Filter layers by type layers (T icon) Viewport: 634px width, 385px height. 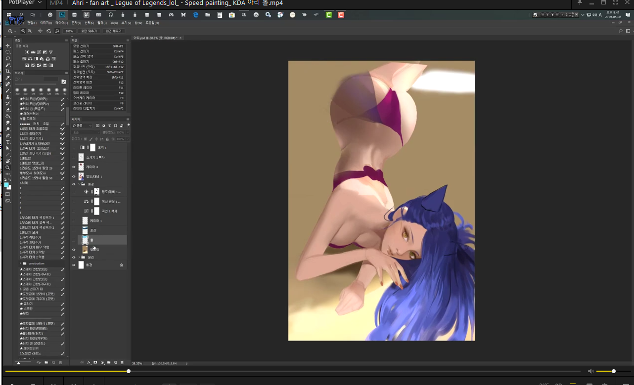[110, 126]
